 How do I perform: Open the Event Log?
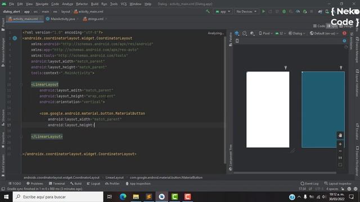[x=309, y=183]
